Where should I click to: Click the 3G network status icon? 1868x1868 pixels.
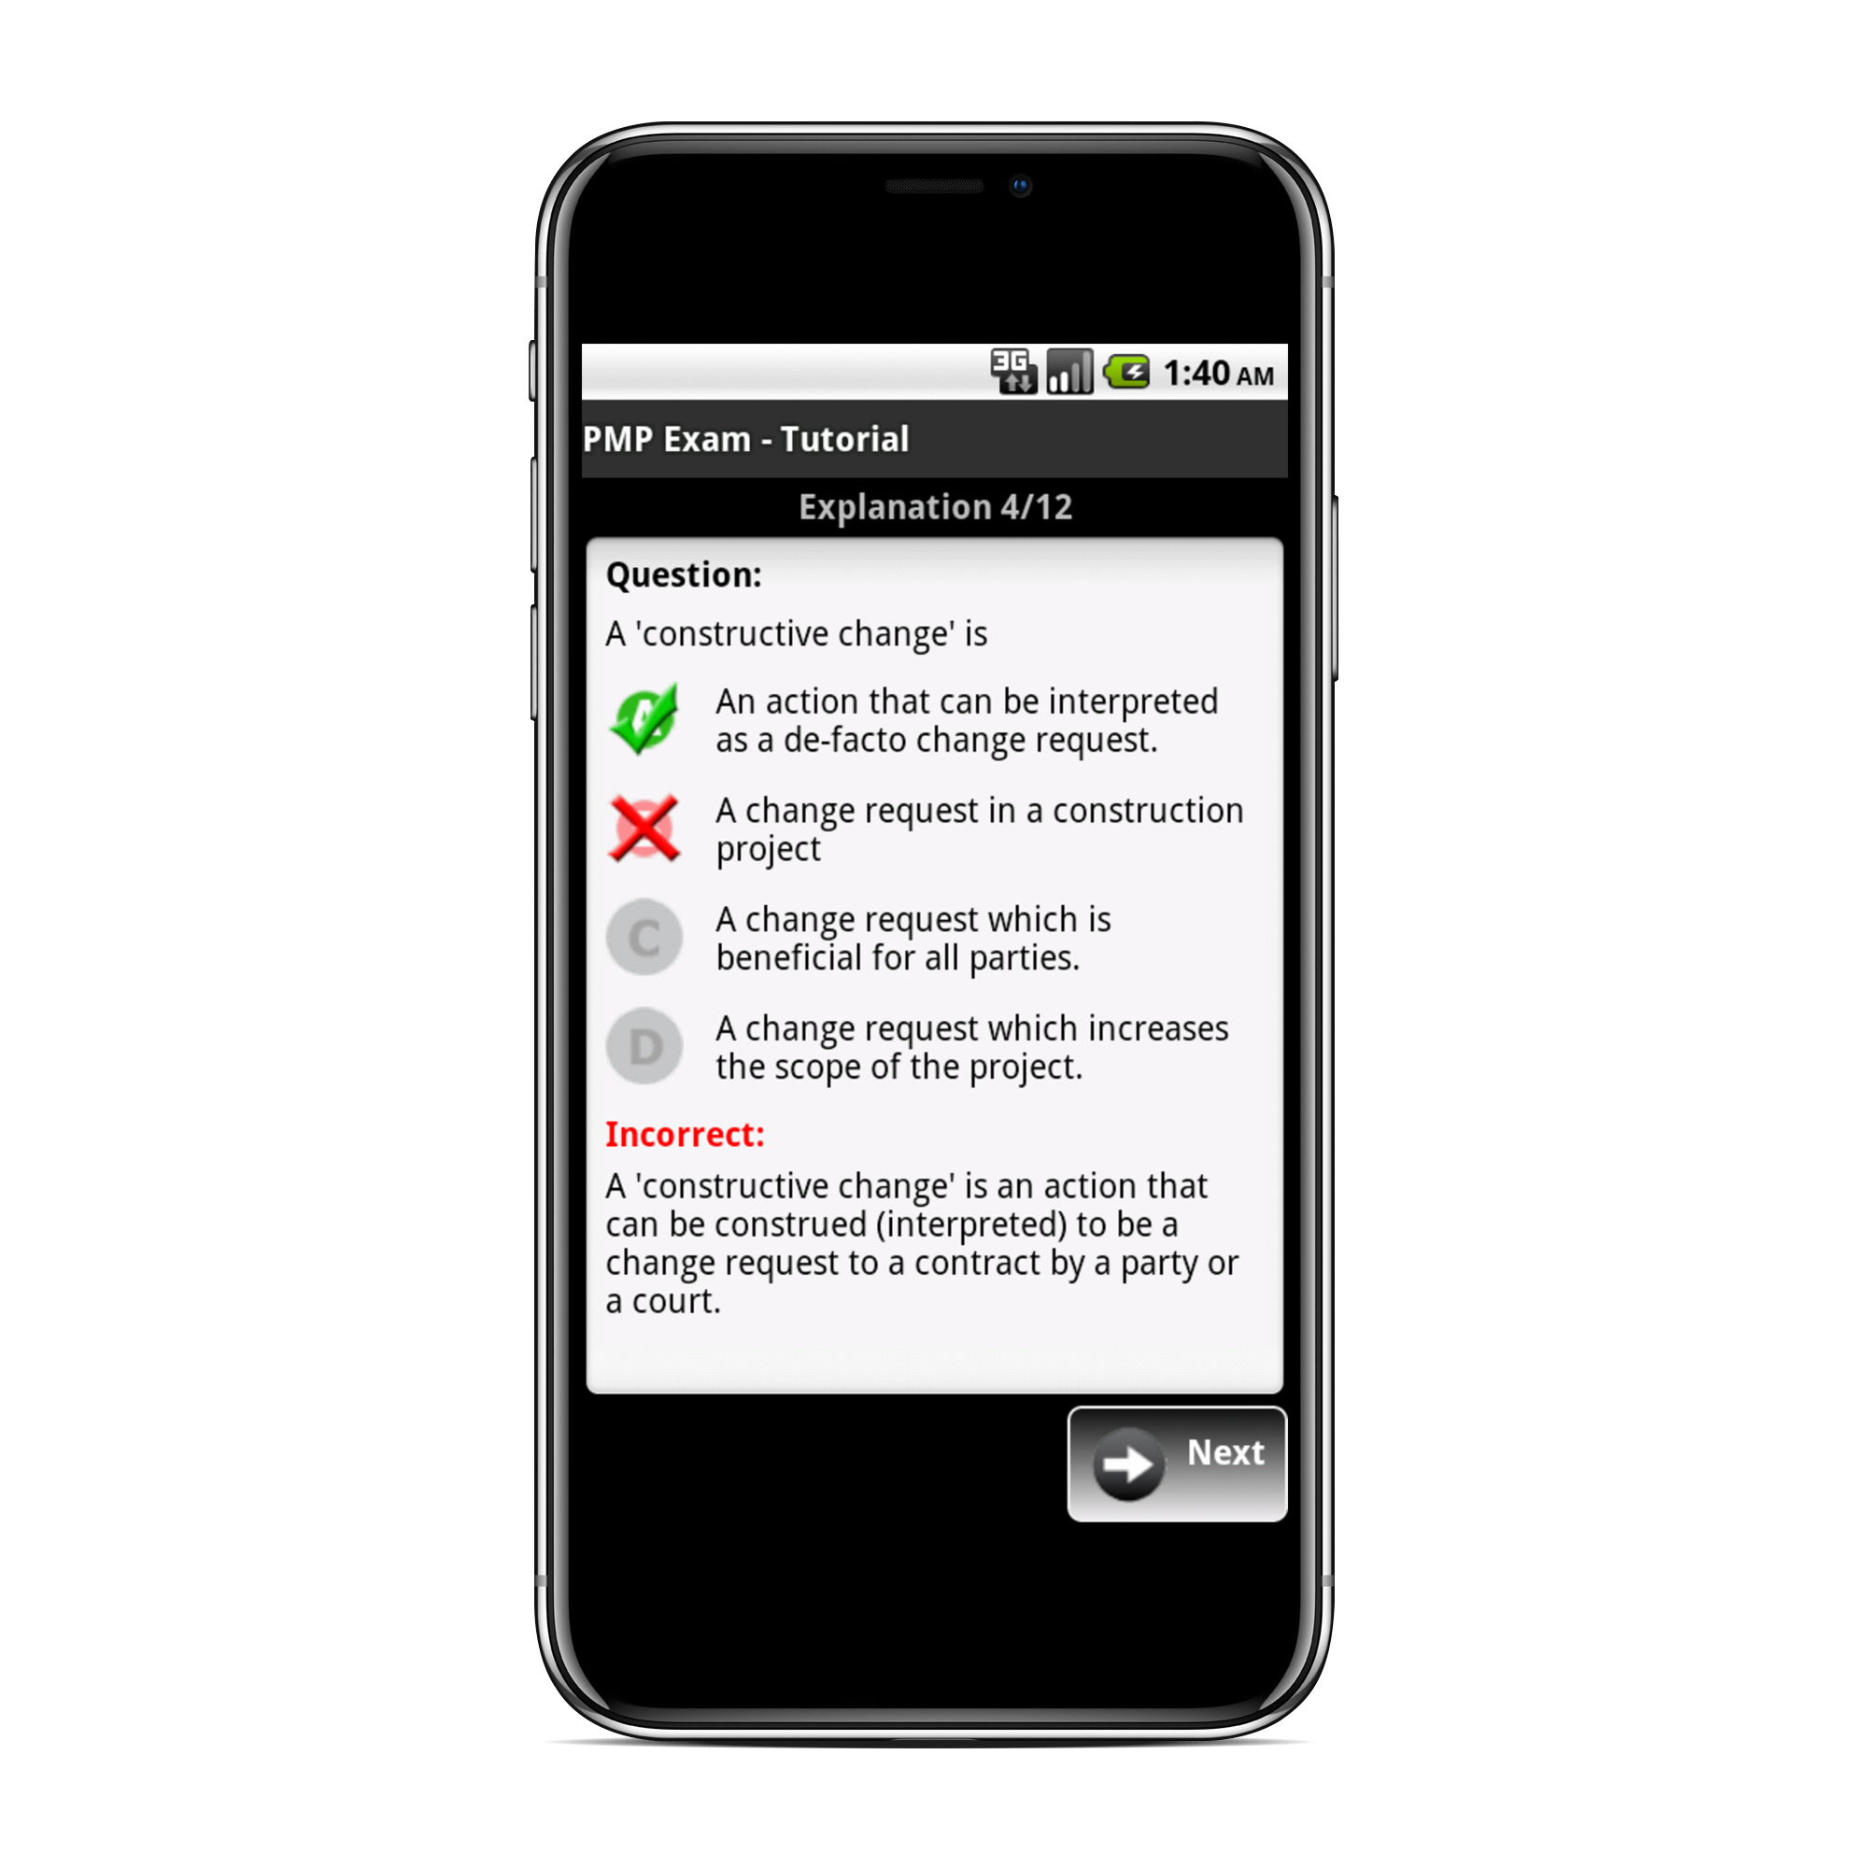click(1012, 370)
